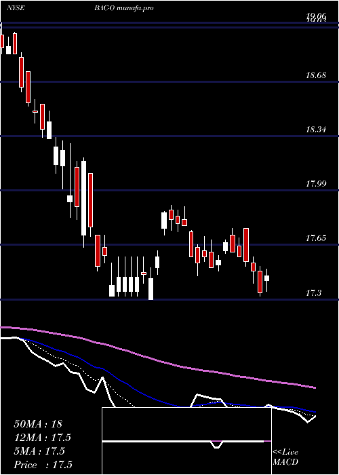339x475 pixels.
Task: Click the MACD indicator panel
Action: click(x=186, y=441)
